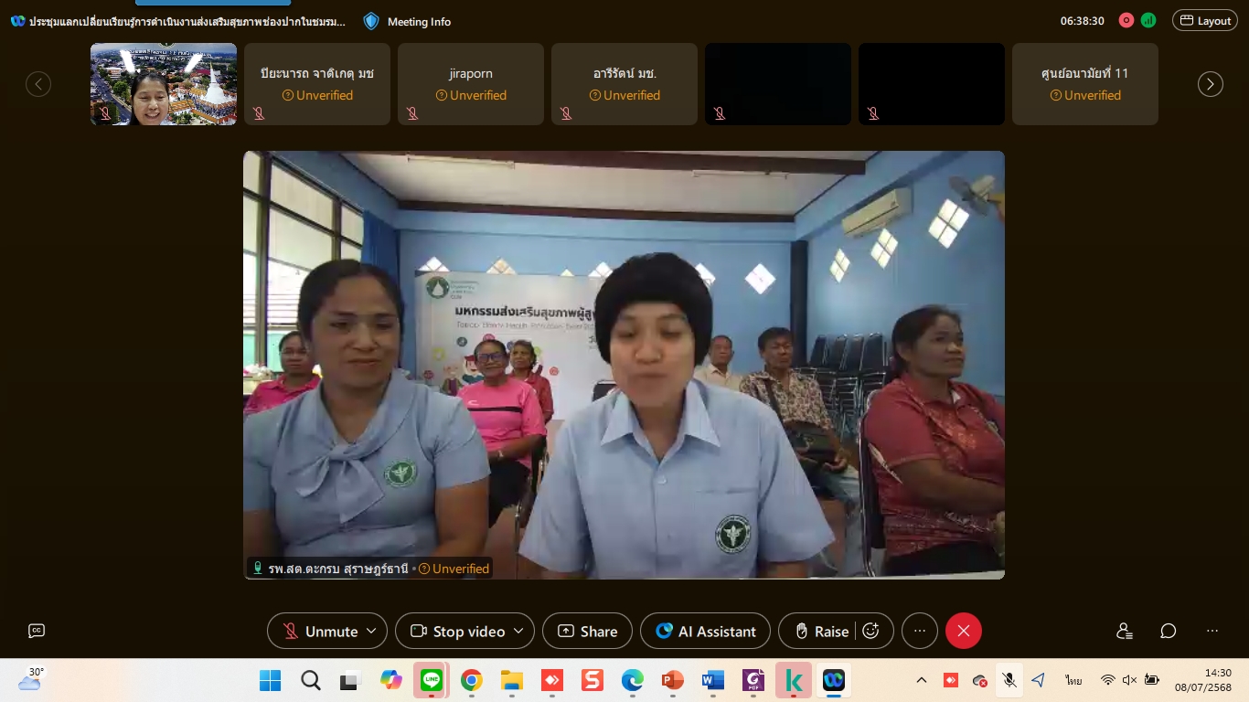Image resolution: width=1249 pixels, height=702 pixels.
Task: Open more options ellipsis in control bar
Action: 920,631
